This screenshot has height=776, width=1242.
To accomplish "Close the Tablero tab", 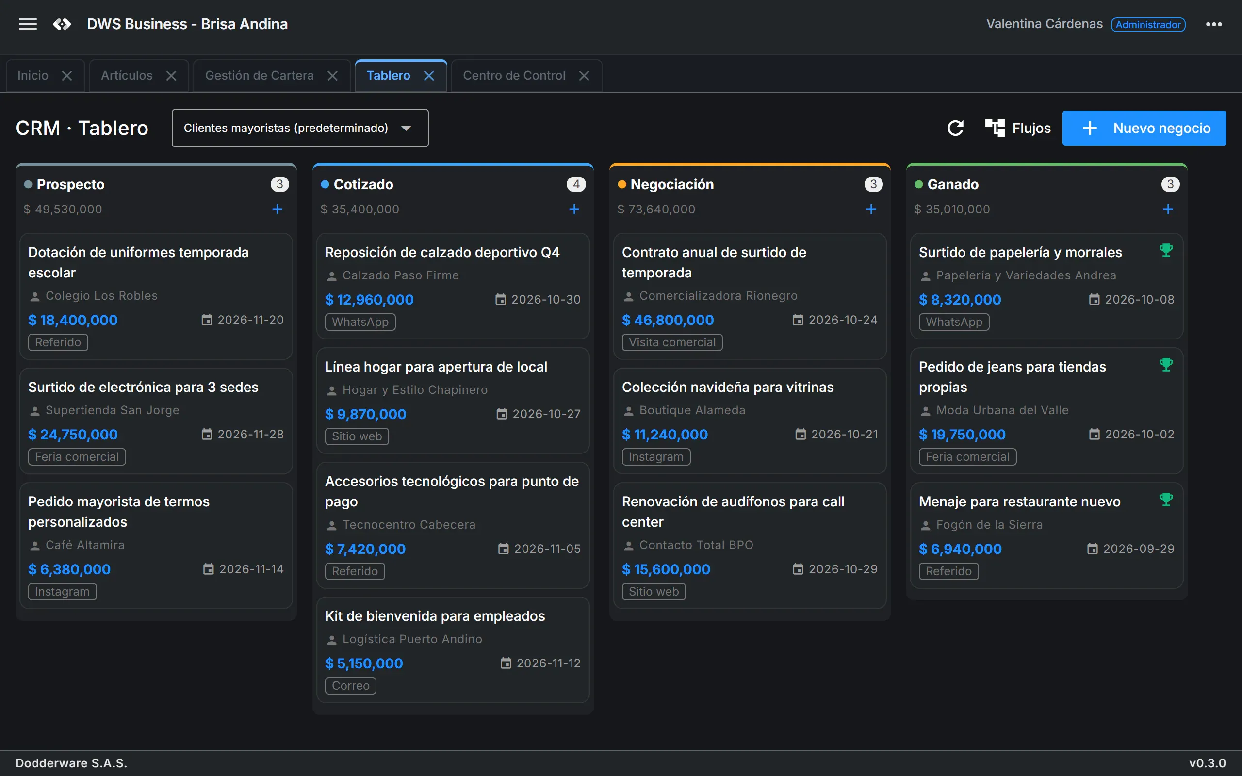I will 429,76.
